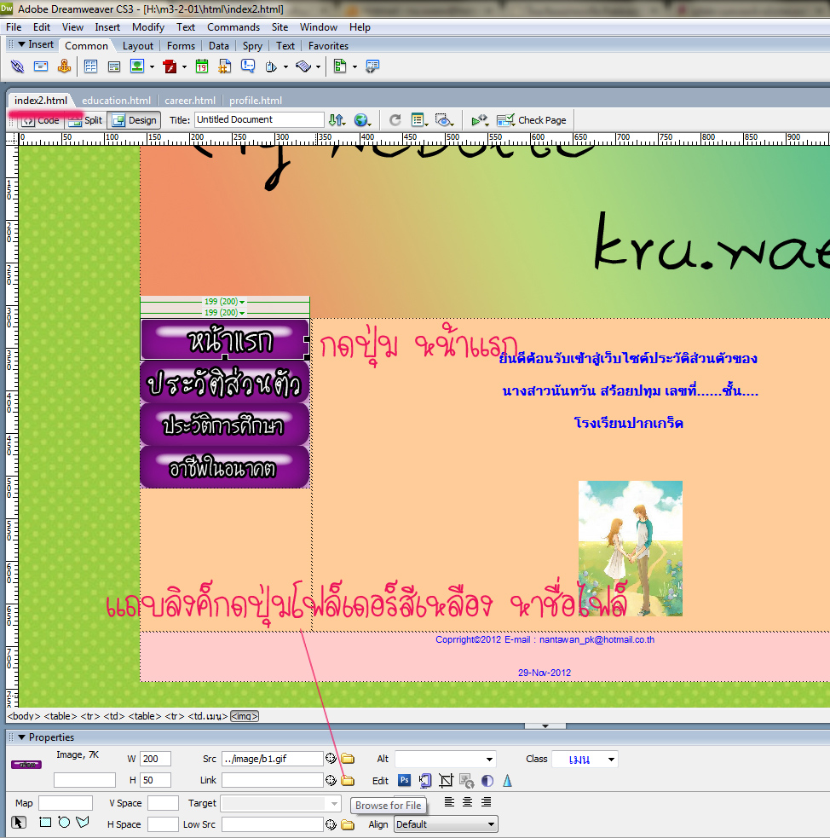Open the Script icon dropdown arrow
The image size is (830, 838).
coord(318,66)
